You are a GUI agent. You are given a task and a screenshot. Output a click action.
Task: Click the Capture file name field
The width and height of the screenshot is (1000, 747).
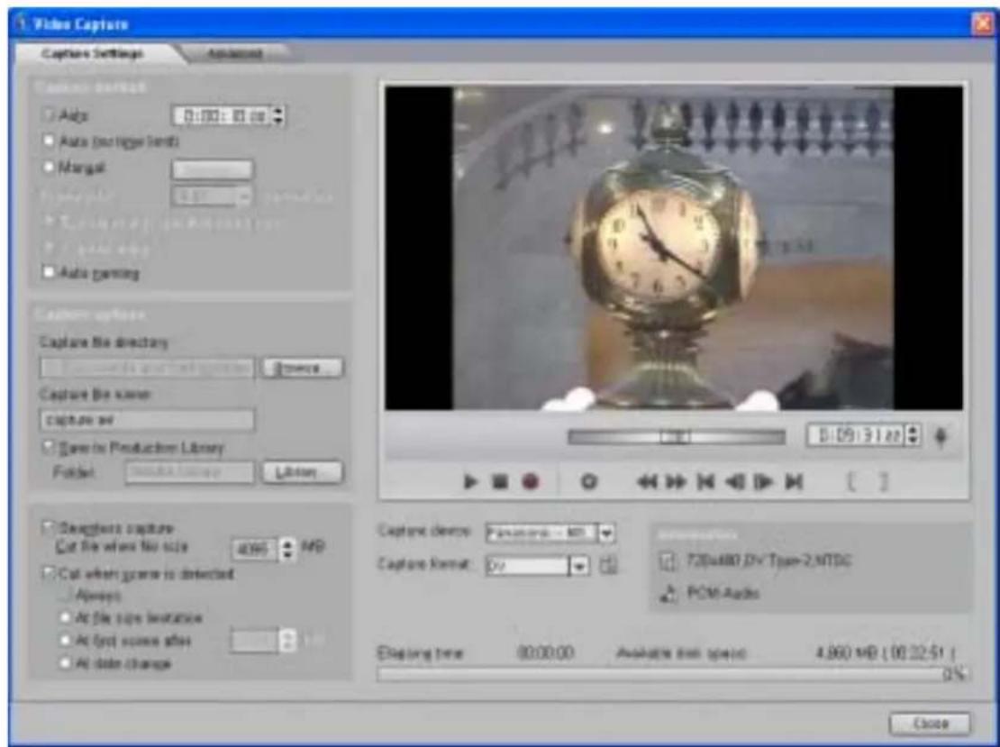[148, 421]
